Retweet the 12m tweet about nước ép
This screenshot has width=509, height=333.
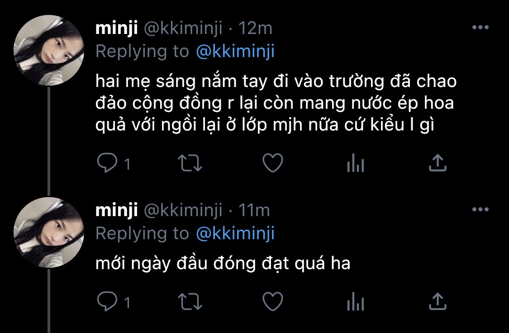pos(190,163)
